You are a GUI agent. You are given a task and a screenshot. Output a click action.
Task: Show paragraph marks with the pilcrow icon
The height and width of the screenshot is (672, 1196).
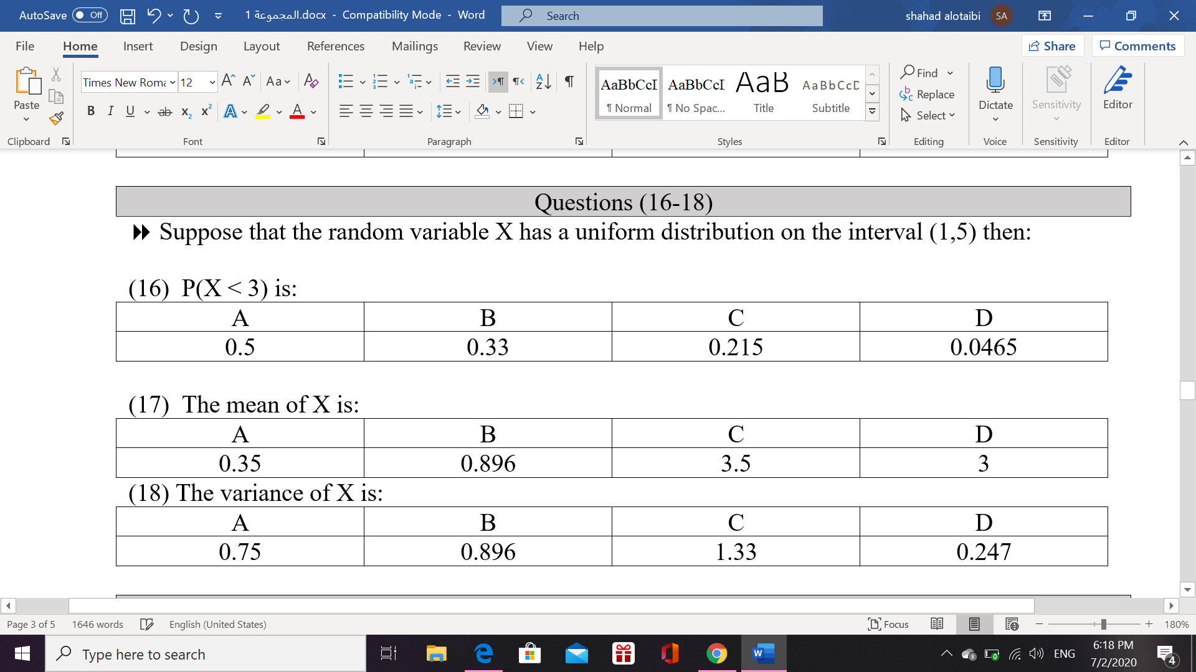(568, 82)
